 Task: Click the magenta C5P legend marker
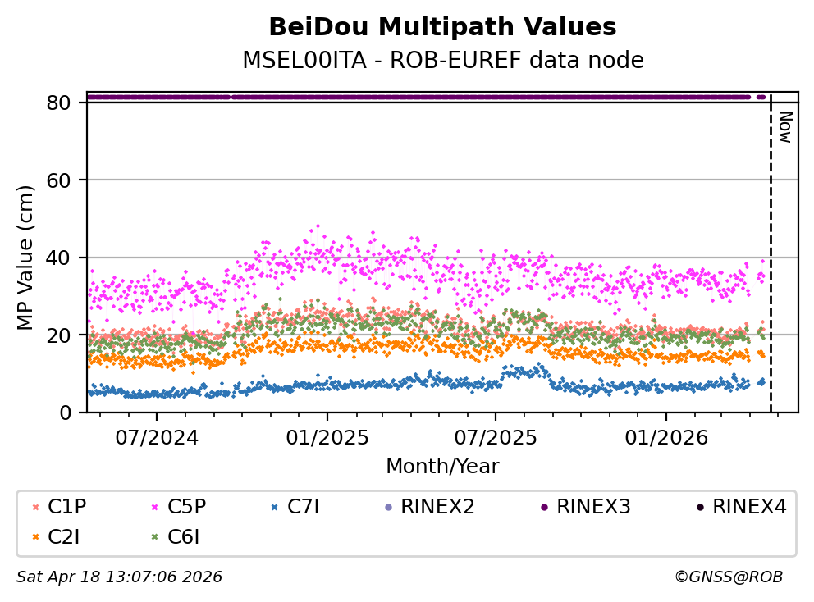[x=154, y=508]
